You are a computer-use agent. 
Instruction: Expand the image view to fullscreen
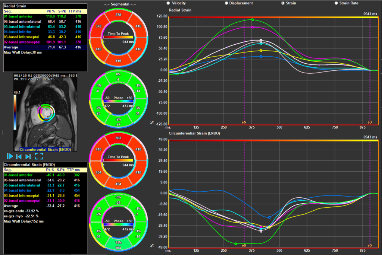pos(39,157)
